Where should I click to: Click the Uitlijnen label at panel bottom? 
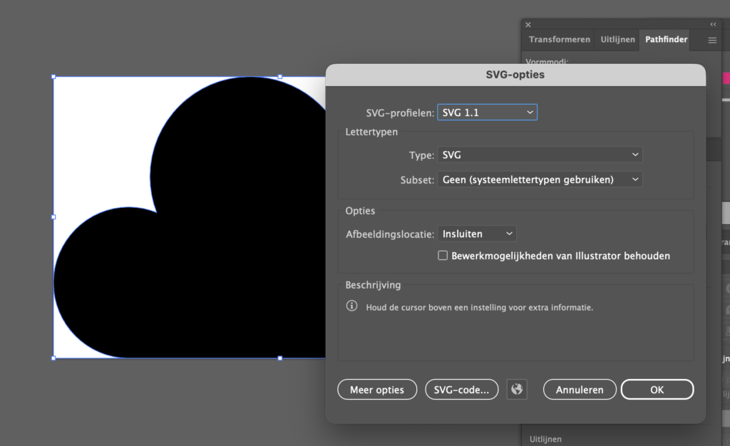point(545,439)
